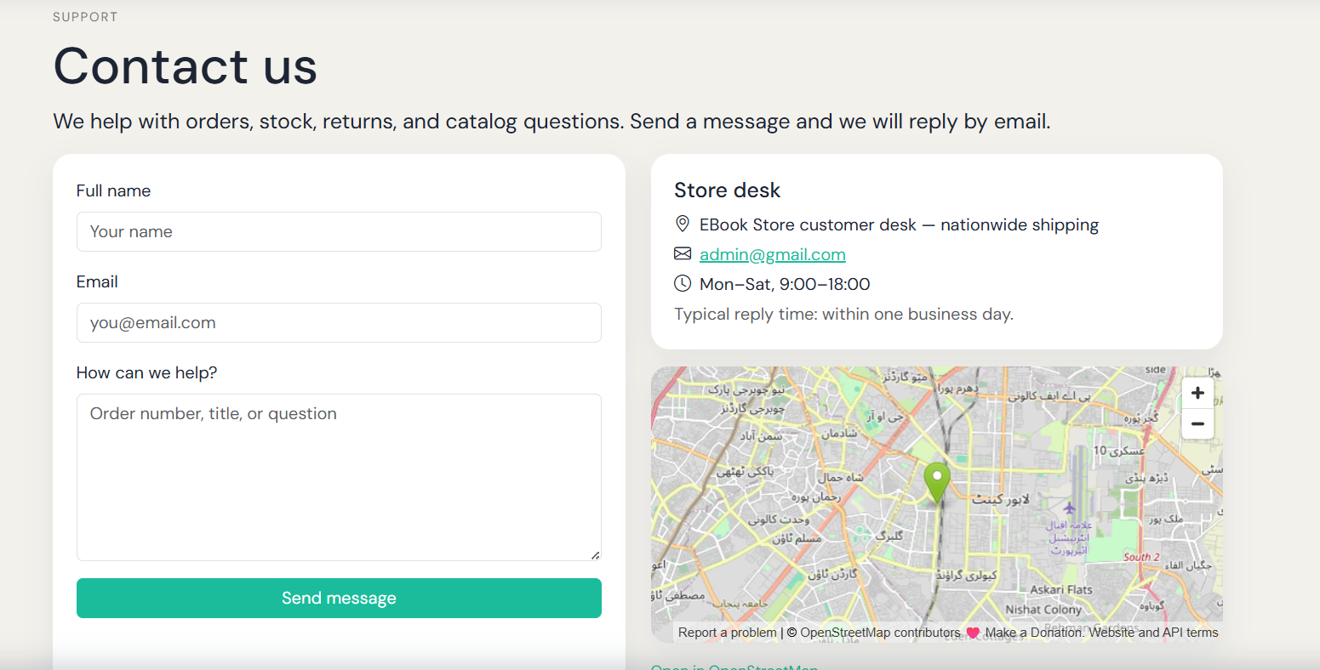The image size is (1320, 670).
Task: Click the airport icon on the map
Action: coord(1070,508)
